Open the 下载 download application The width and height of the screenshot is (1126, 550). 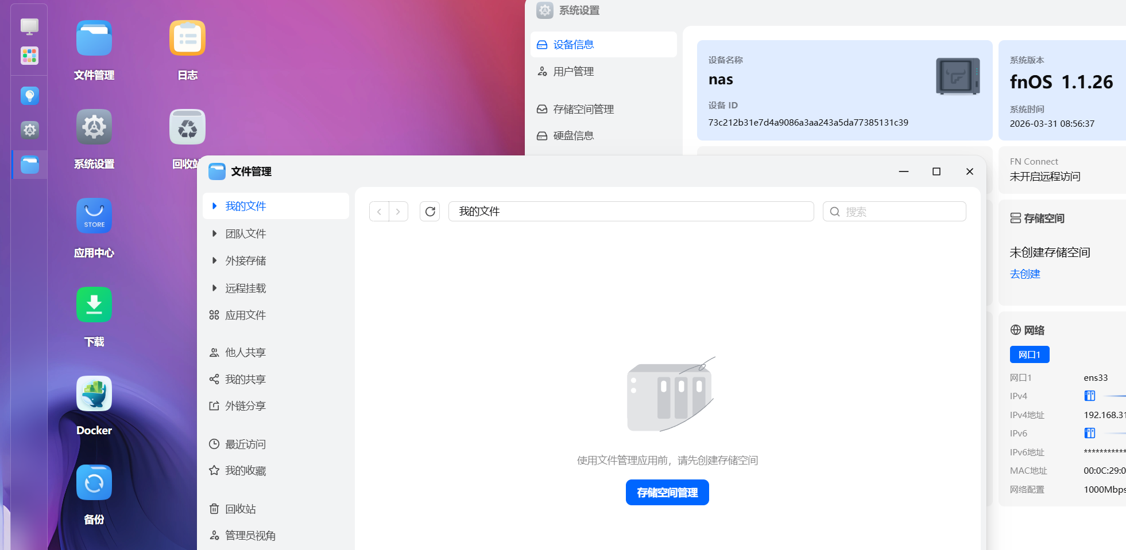(x=94, y=305)
